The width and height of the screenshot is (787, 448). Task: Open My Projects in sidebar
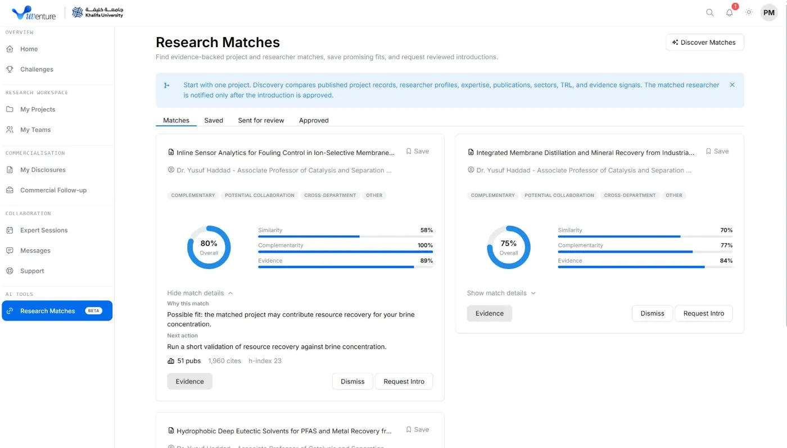(57, 109)
